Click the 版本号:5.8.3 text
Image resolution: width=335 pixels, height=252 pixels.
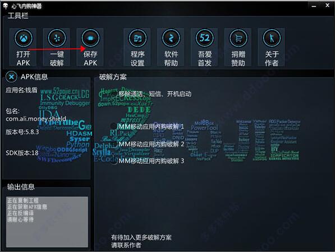coord(22,132)
